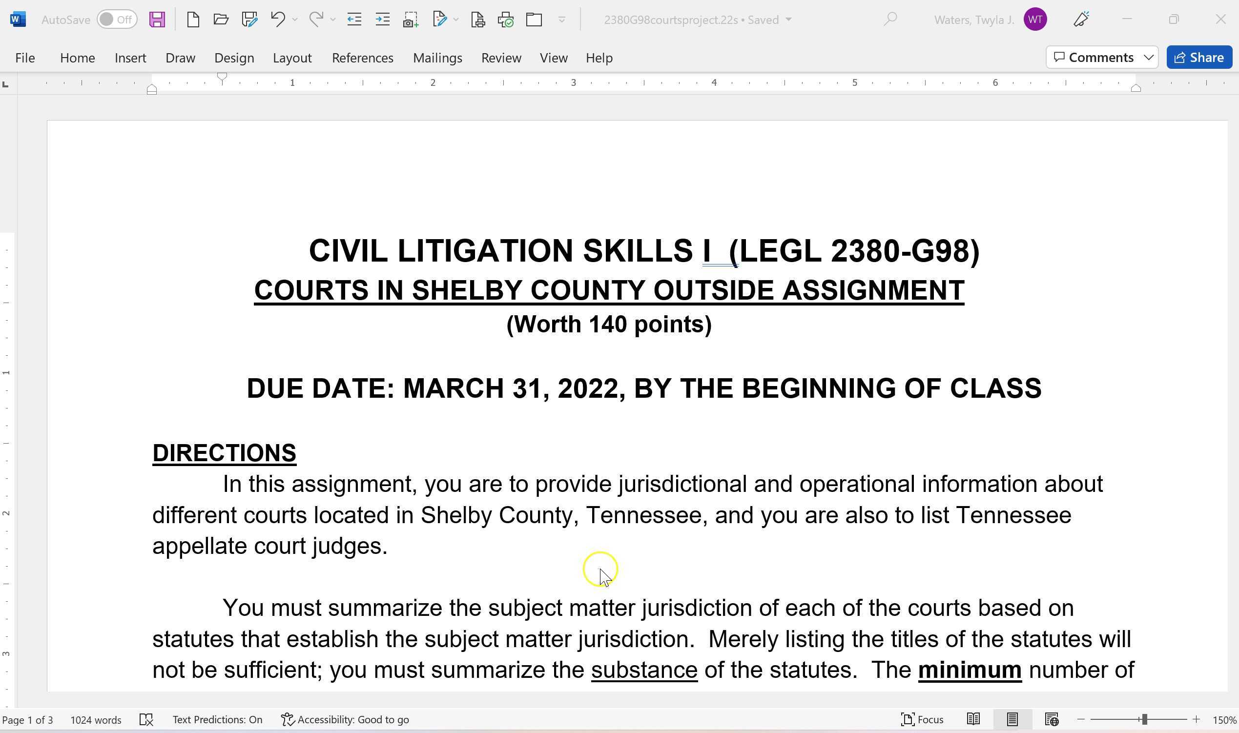1239x733 pixels.
Task: Decrease the paragraph indent
Action: coord(354,19)
